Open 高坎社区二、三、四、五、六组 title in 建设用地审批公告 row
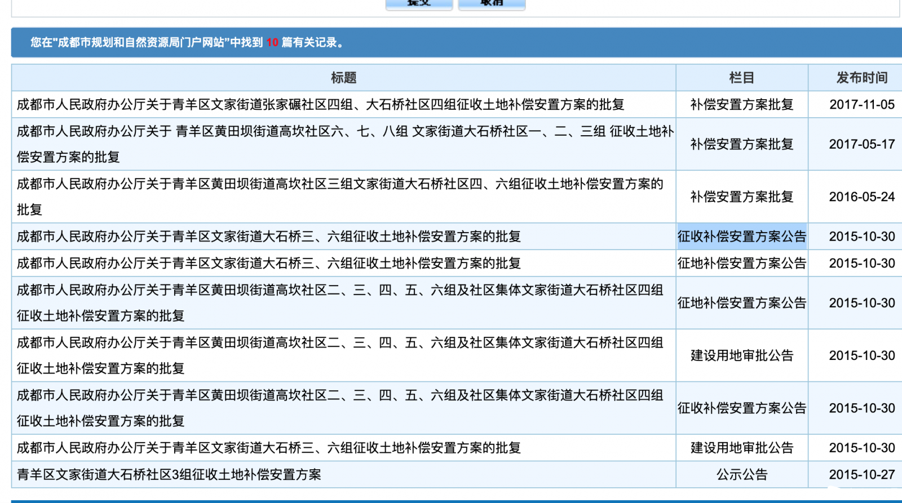The width and height of the screenshot is (902, 503). coord(340,355)
